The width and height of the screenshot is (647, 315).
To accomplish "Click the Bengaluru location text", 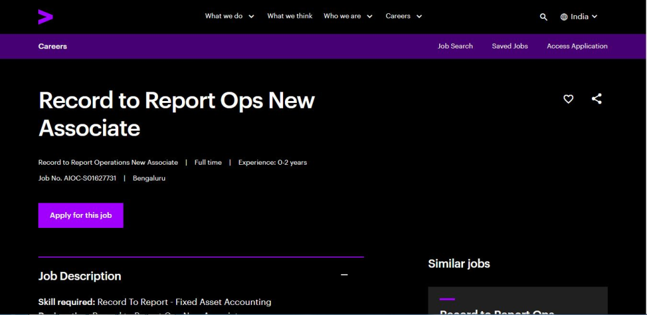I will coord(149,178).
